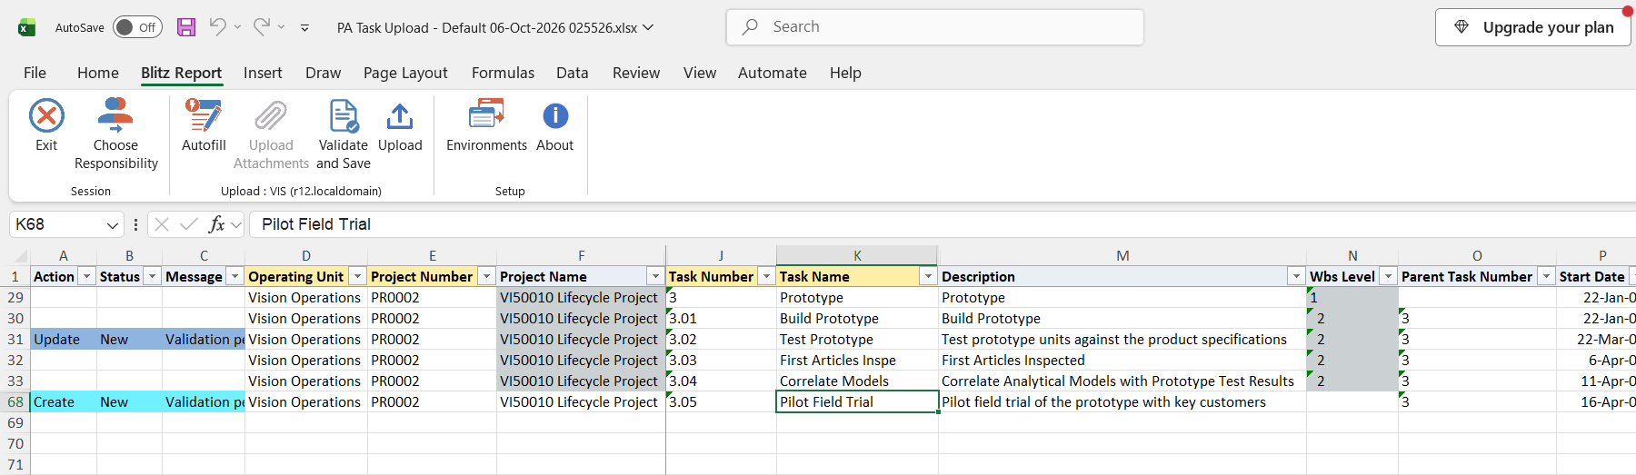Open the Undo history dropdown
This screenshot has height=475, width=1636.
pyautogui.click(x=238, y=27)
